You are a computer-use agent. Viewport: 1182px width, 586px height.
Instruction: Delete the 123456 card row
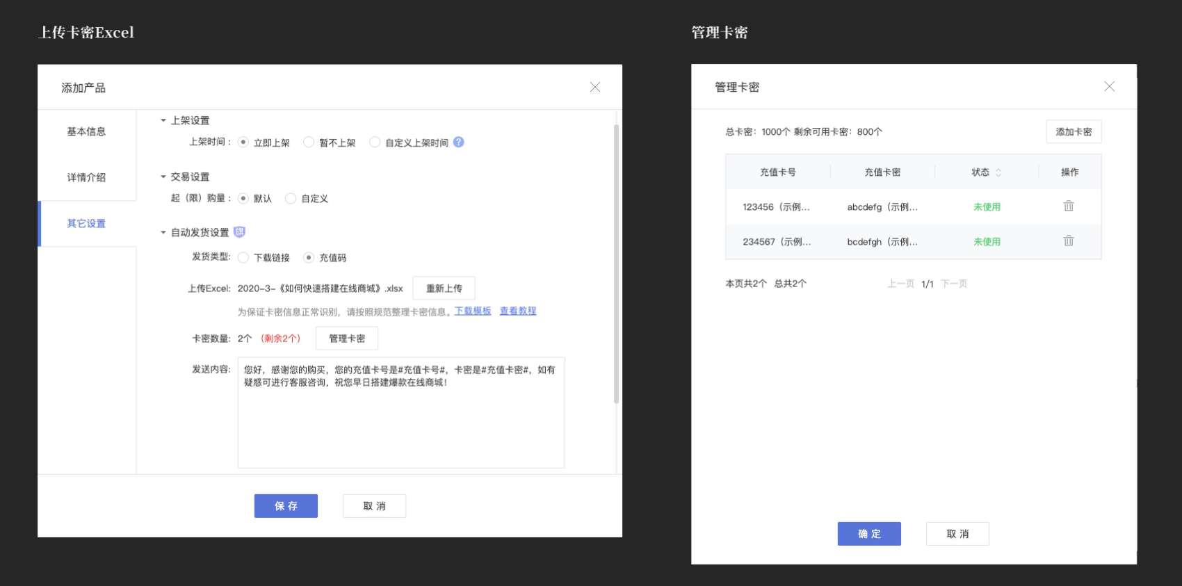[1069, 206]
